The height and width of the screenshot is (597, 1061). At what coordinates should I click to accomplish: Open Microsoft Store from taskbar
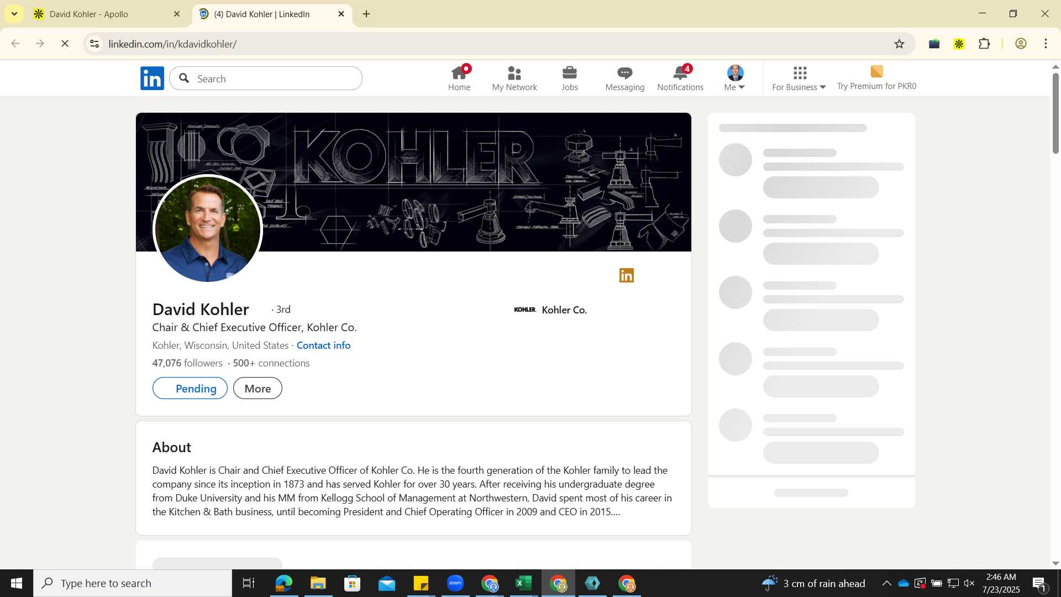[352, 583]
